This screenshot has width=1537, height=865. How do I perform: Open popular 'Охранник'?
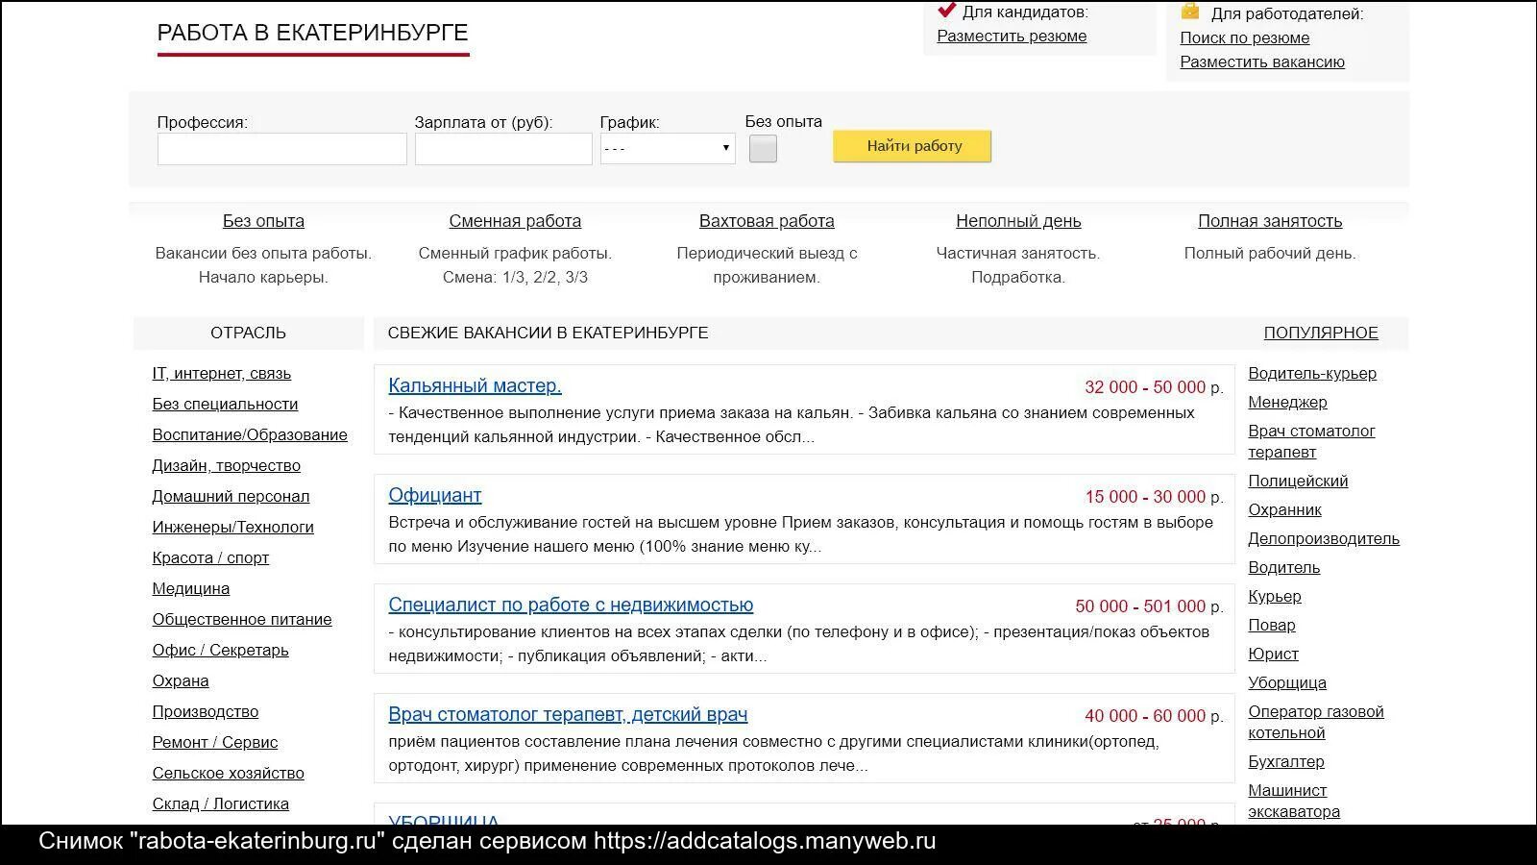pyautogui.click(x=1284, y=510)
